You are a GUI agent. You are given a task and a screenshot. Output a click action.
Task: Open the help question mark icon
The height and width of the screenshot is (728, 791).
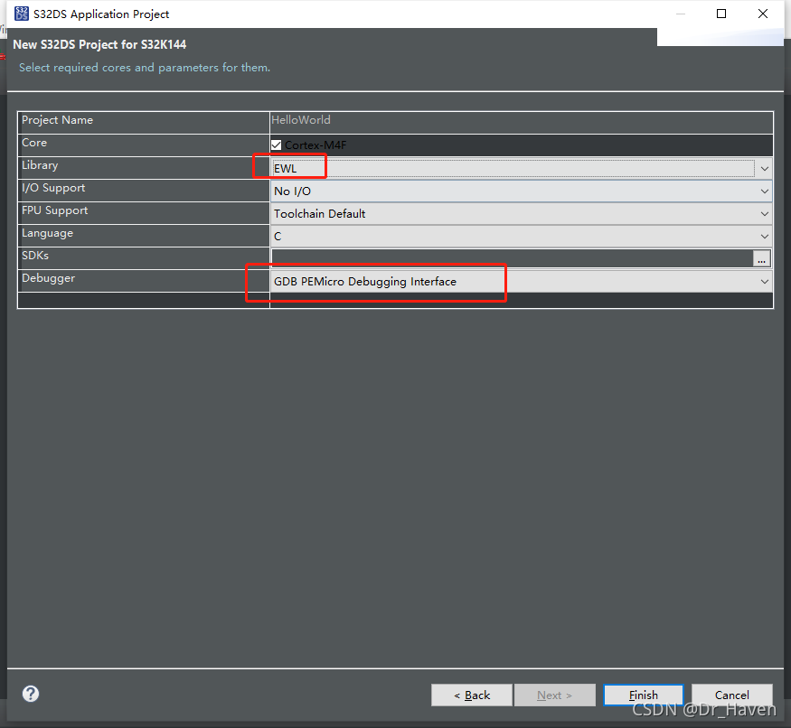(31, 694)
